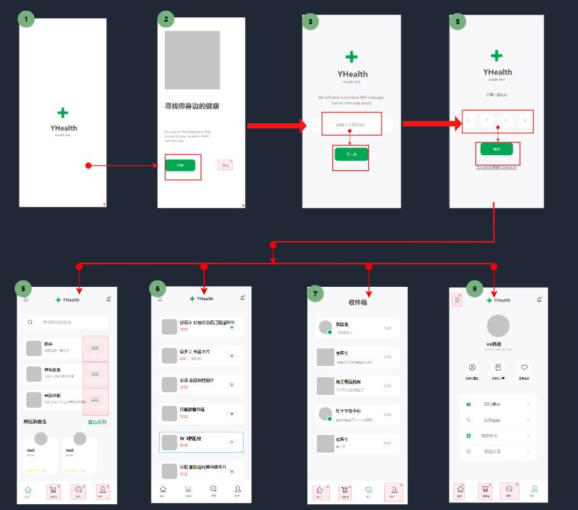
Task: Click the green plus logo on the phone number screen
Action: coord(351,57)
